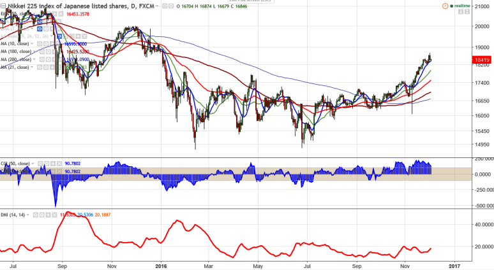Remove the Ichimoku indicator with its X

click(84, 36)
